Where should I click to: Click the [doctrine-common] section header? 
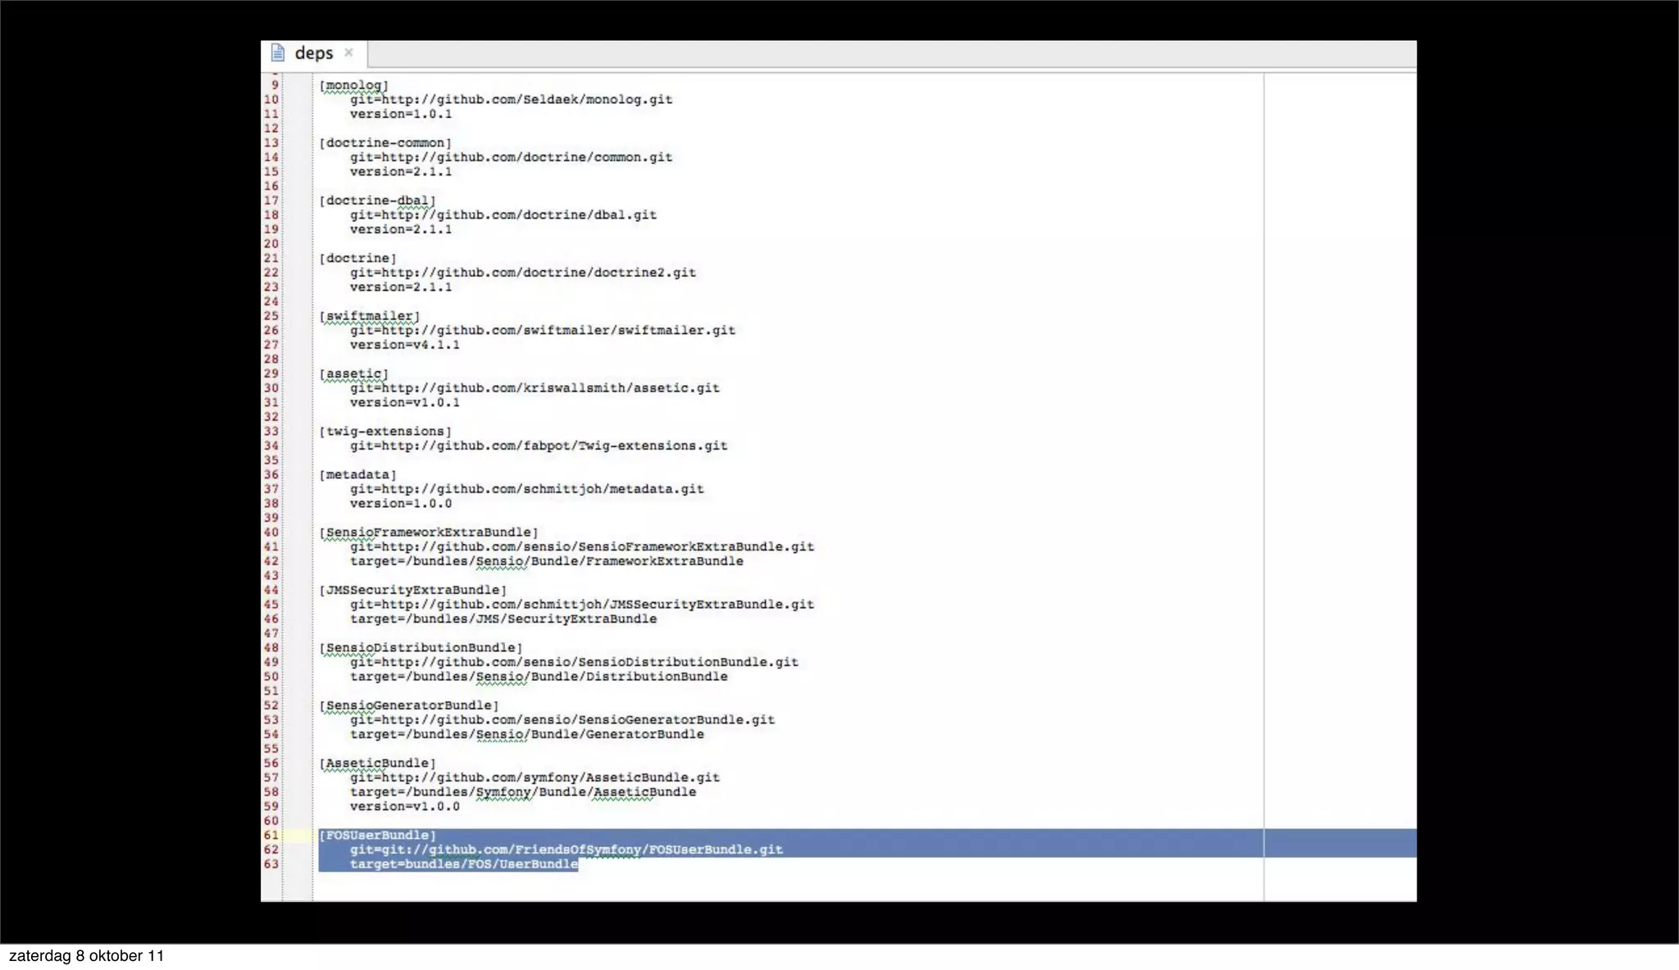(x=384, y=143)
